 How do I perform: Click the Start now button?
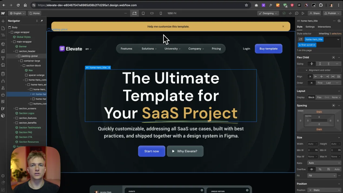click(x=151, y=151)
